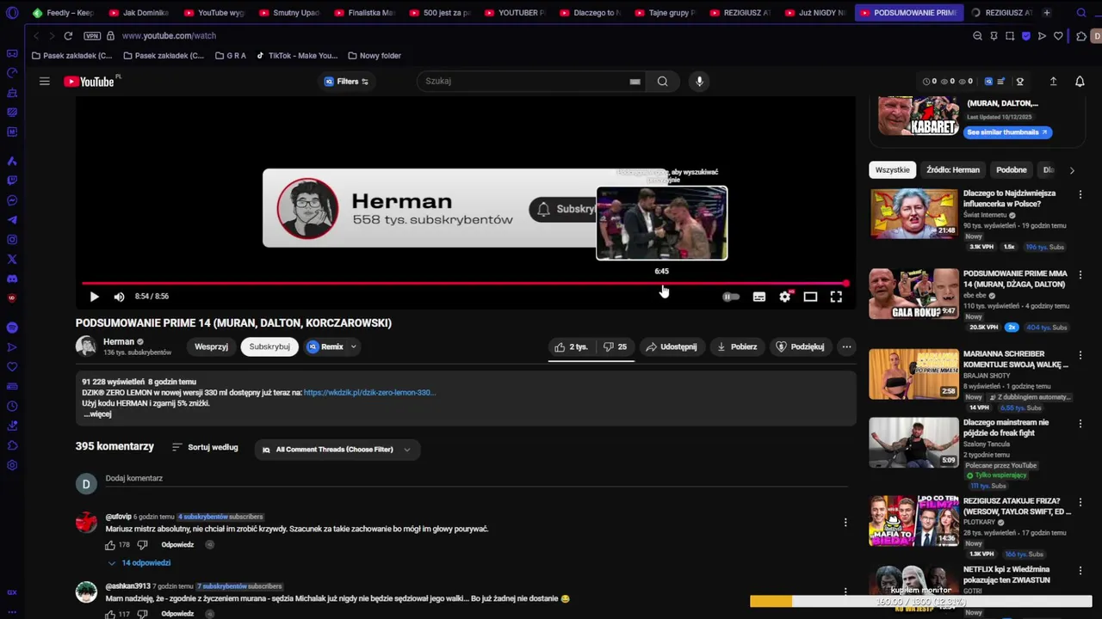Open the G R A bookmarks folder
1102x619 pixels.
point(231,56)
